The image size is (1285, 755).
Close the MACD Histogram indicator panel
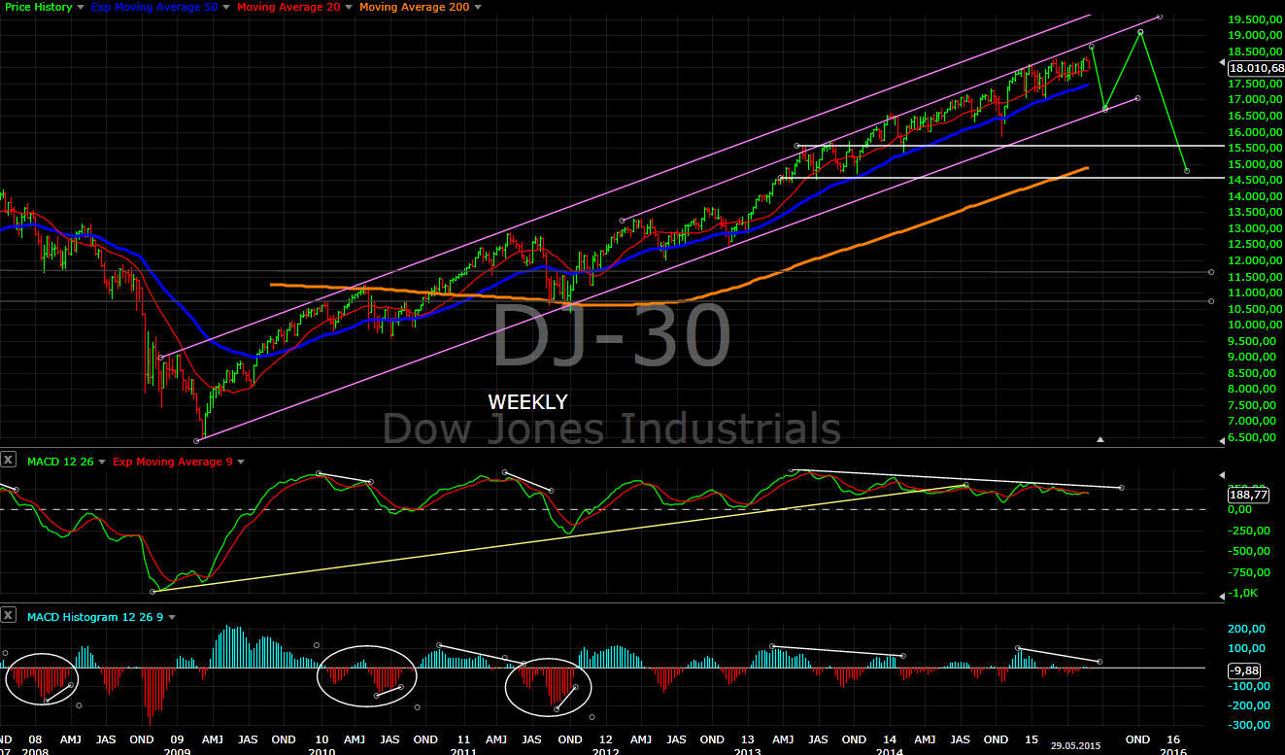pos(9,616)
